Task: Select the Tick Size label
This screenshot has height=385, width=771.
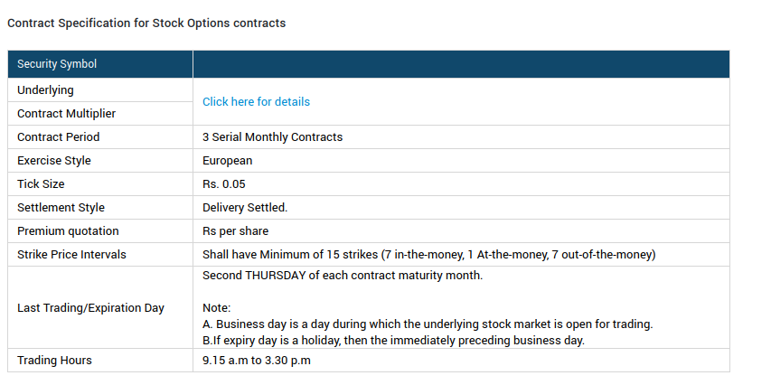Action: [x=41, y=183]
